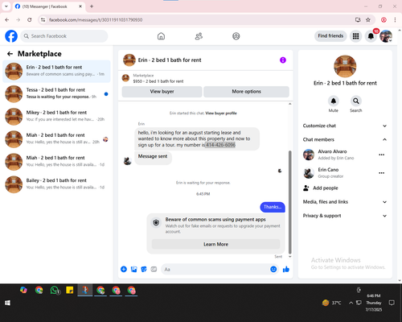Open the Mikey conversation in the list

click(56, 117)
